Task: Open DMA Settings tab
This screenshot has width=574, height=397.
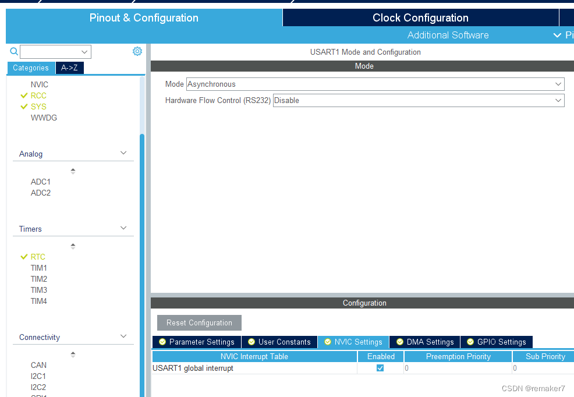Action: [425, 342]
